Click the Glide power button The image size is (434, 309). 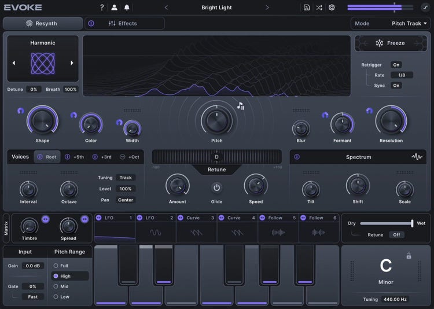217,187
